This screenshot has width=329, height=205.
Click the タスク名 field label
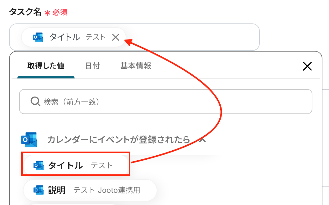coord(25,12)
